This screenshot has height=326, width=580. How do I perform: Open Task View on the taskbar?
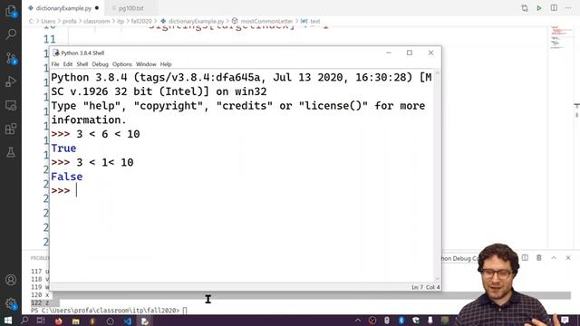(41, 321)
